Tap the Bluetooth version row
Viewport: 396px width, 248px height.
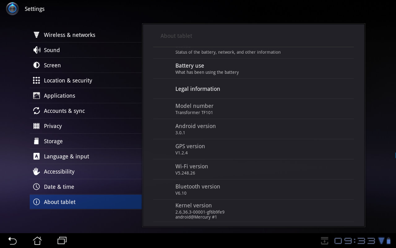[x=253, y=189]
